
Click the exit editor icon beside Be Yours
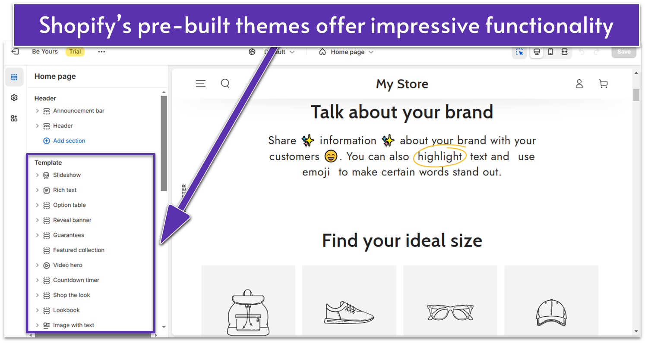tap(15, 52)
